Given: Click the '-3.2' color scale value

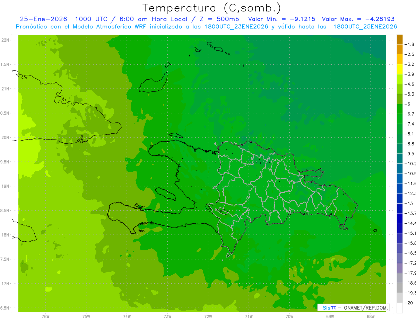Looking at the screenshot, I should click(x=410, y=64).
